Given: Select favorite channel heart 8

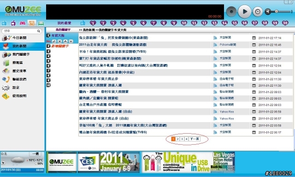Looking at the screenshot, I should point(164,23).
